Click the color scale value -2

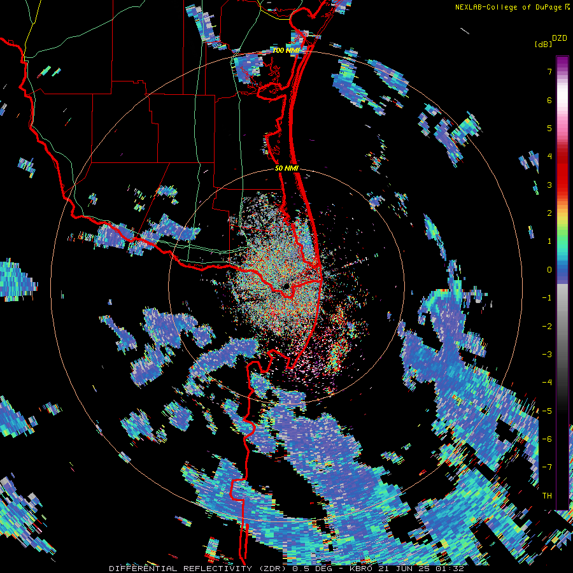click(x=547, y=326)
